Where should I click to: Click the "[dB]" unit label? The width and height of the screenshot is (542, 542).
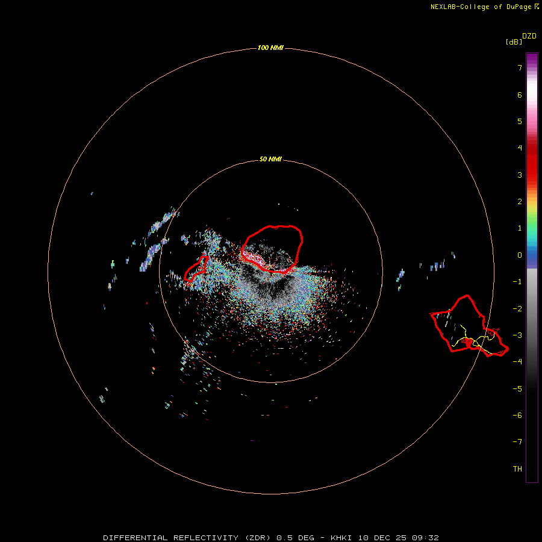(514, 42)
